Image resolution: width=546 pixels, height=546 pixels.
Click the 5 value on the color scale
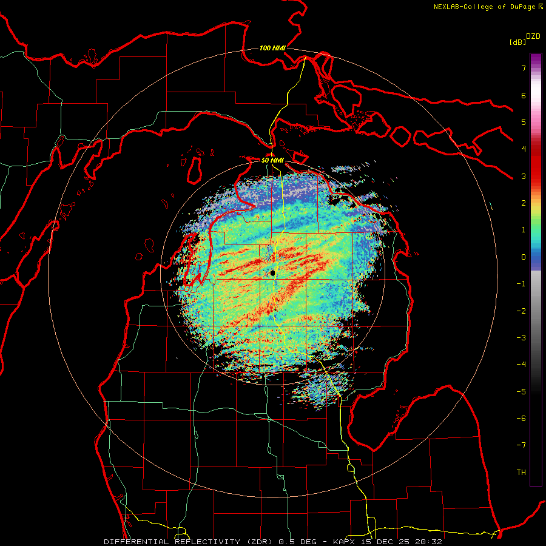point(524,122)
